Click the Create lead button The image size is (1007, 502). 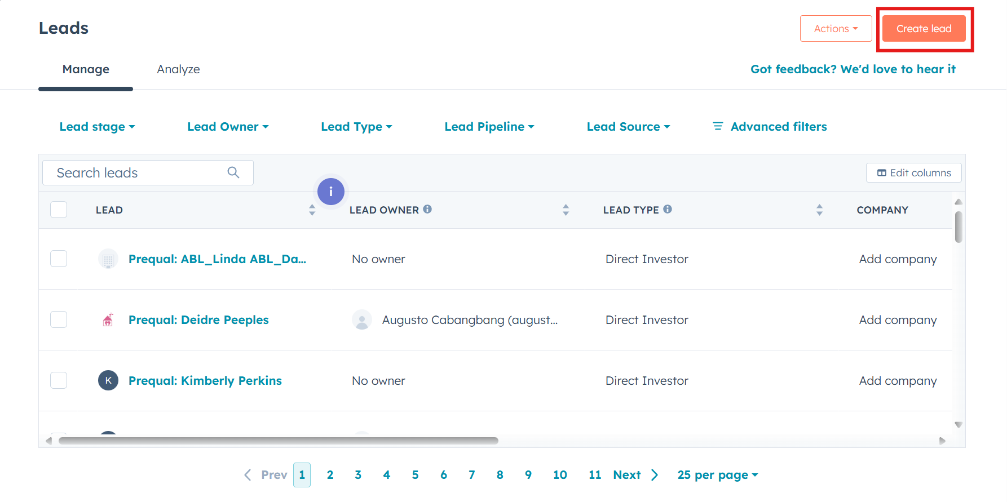click(924, 29)
